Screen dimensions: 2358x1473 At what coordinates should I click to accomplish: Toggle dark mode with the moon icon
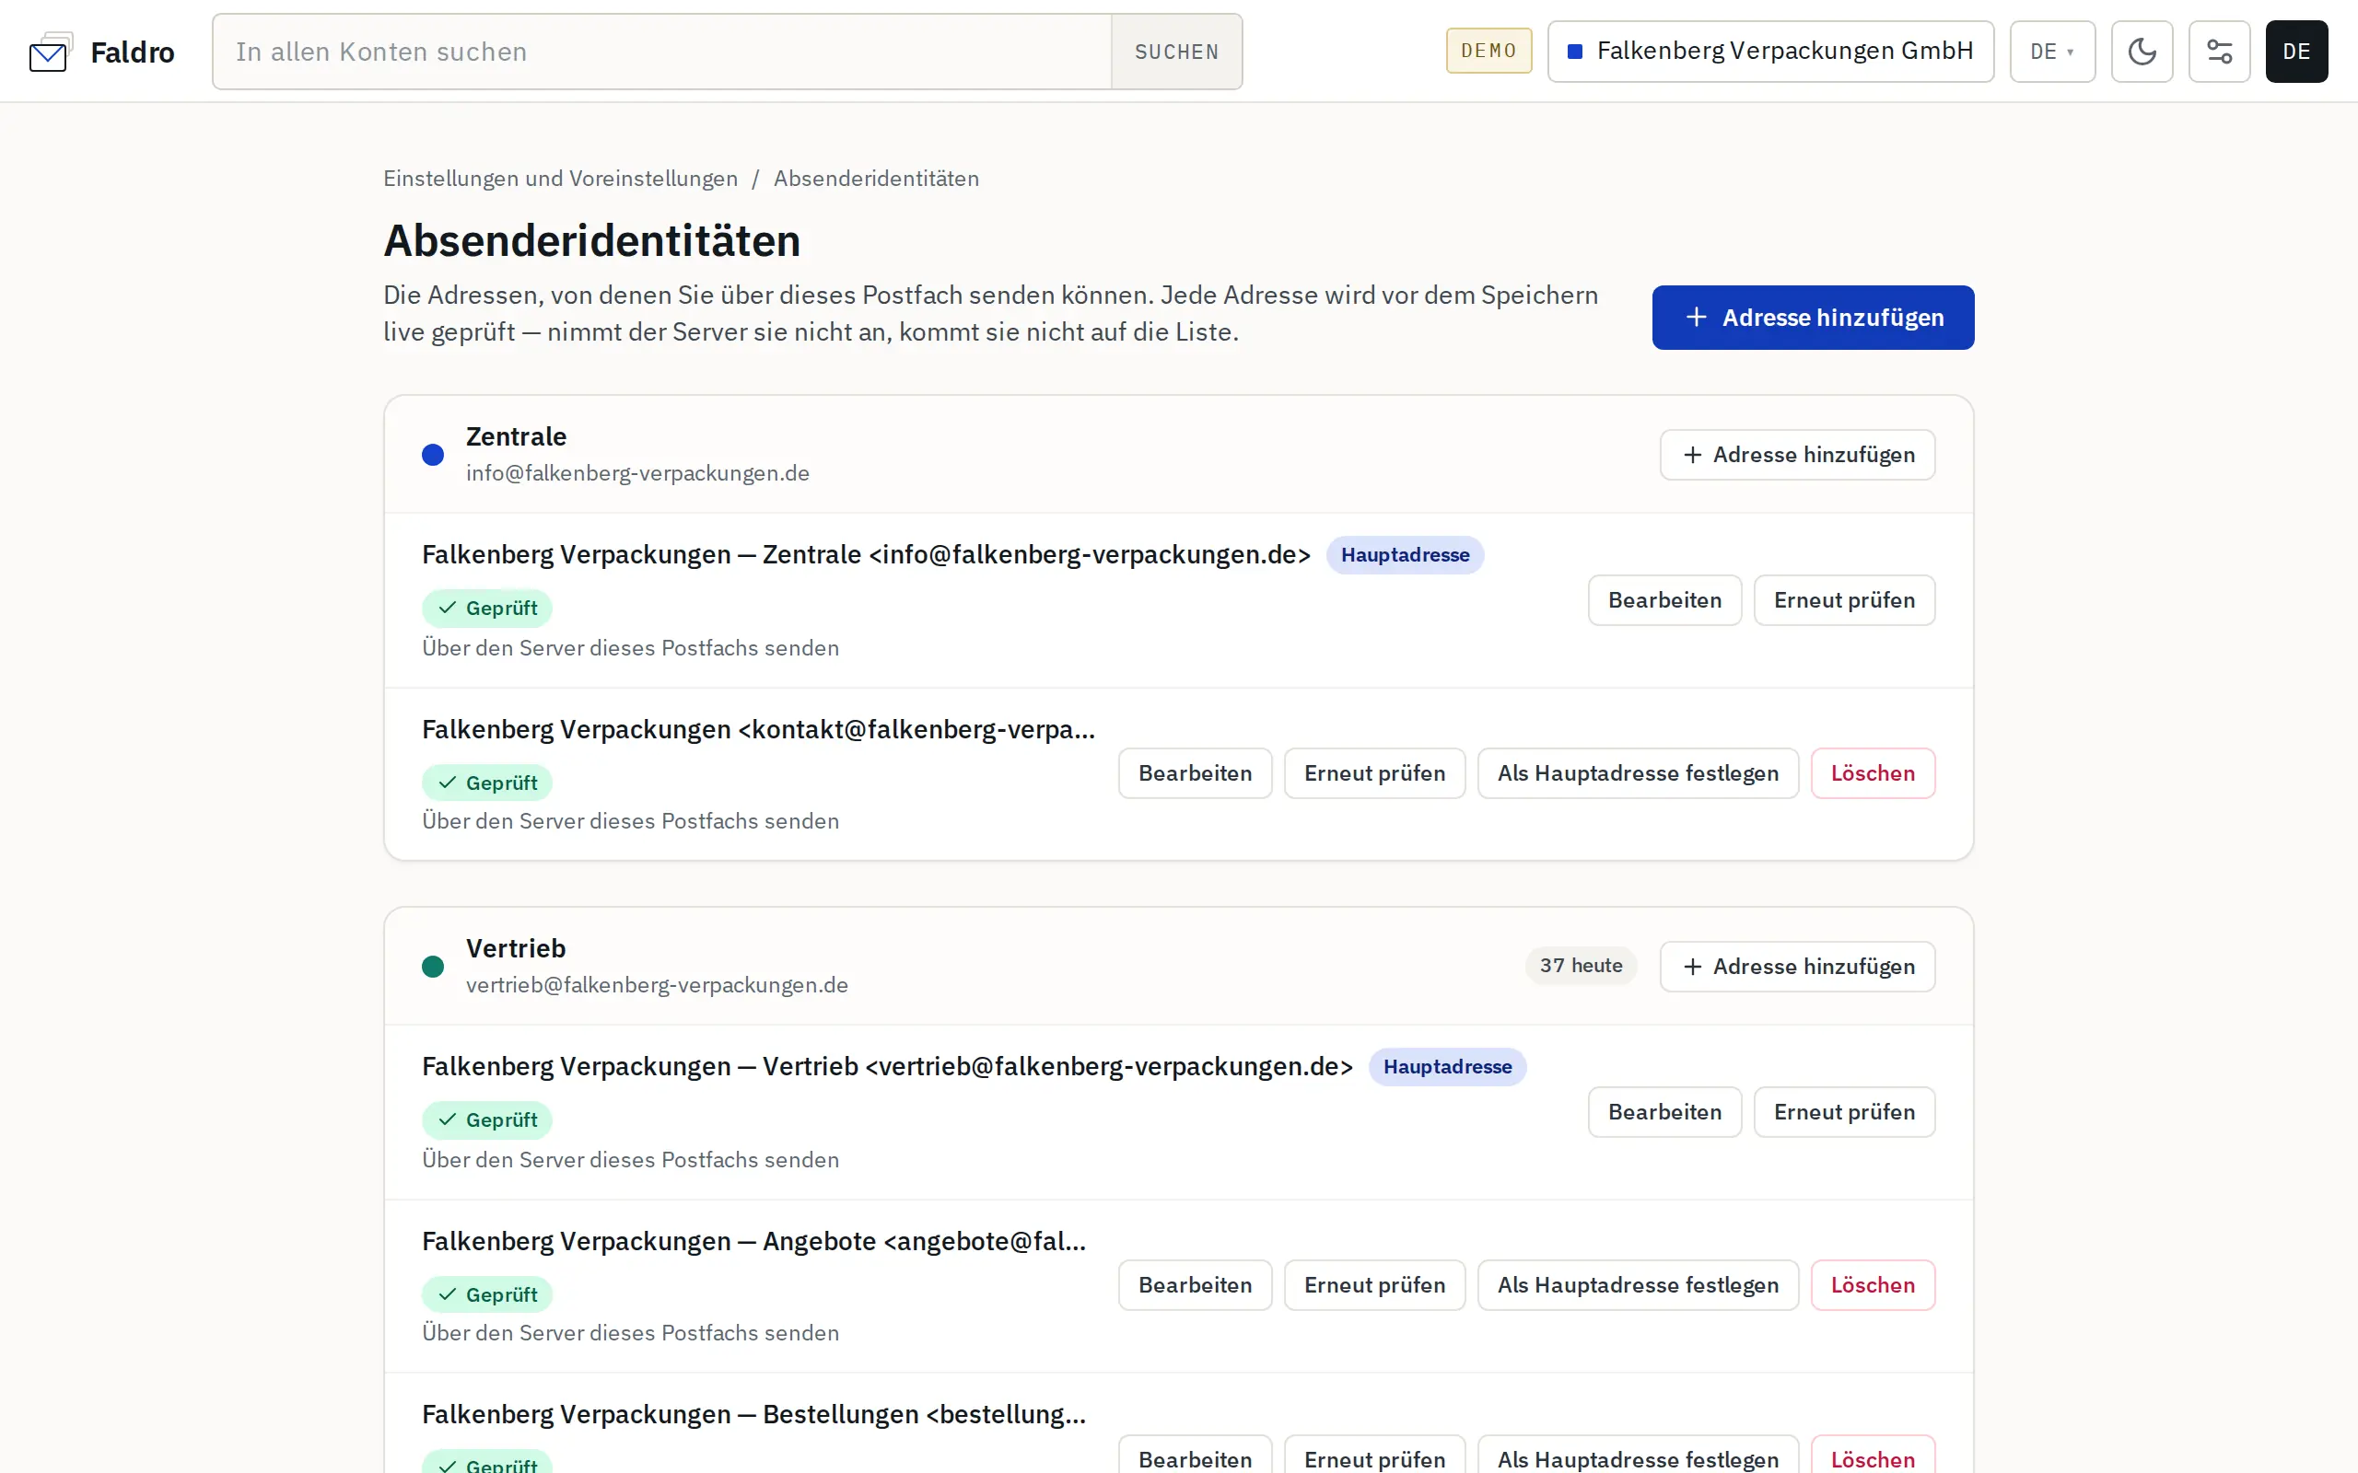[2142, 52]
